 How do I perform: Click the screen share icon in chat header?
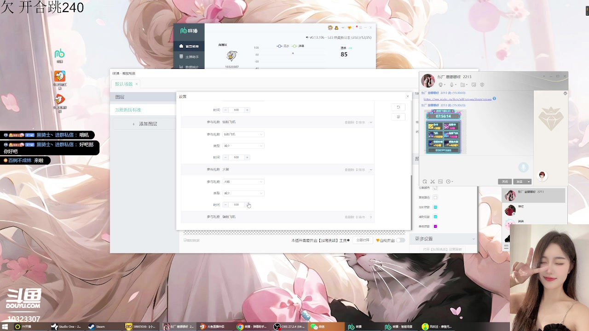[474, 85]
